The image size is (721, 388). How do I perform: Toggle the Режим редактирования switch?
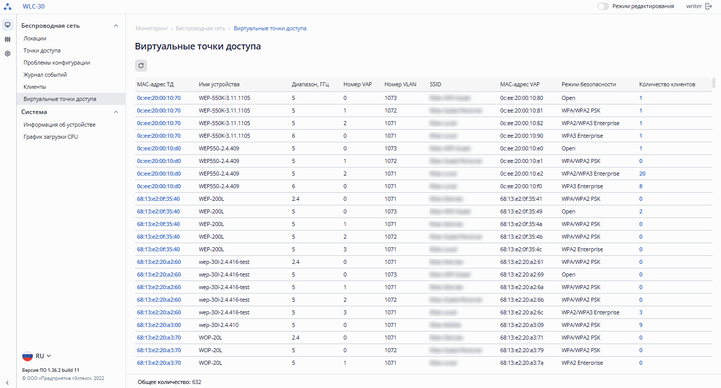pos(603,7)
